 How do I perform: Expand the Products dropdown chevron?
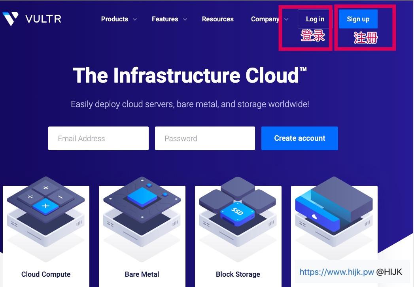[x=135, y=19]
